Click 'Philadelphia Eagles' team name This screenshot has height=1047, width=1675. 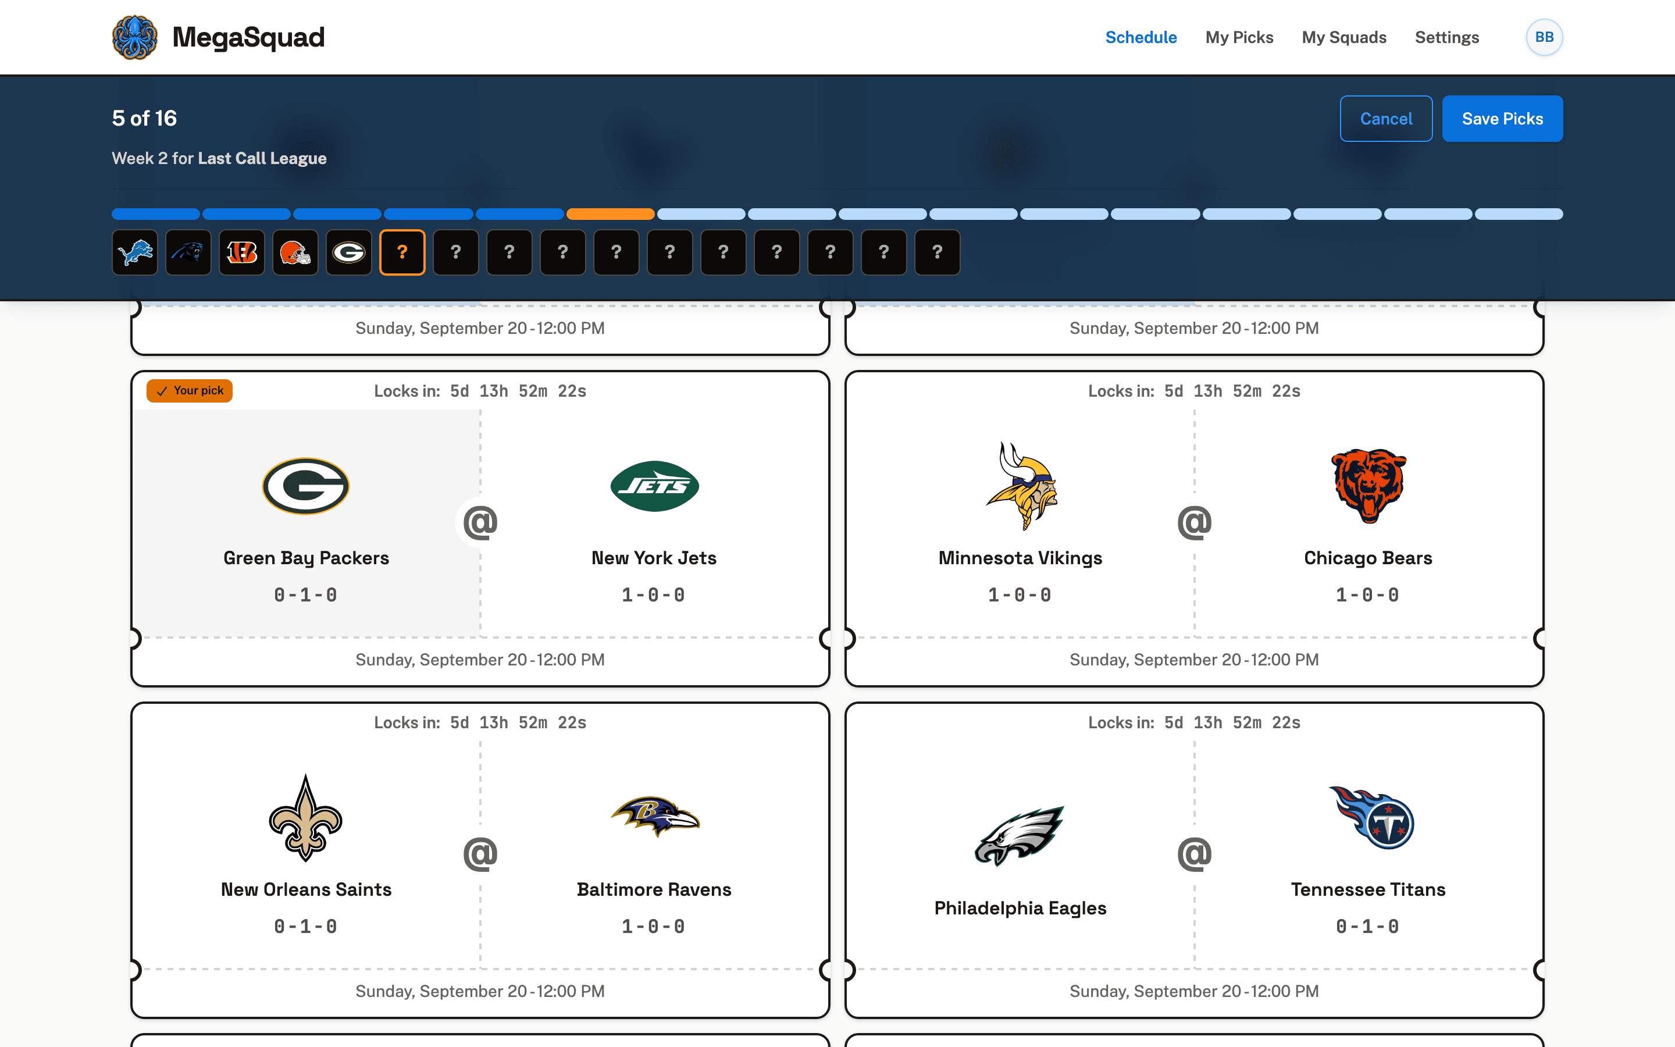pyautogui.click(x=1020, y=909)
